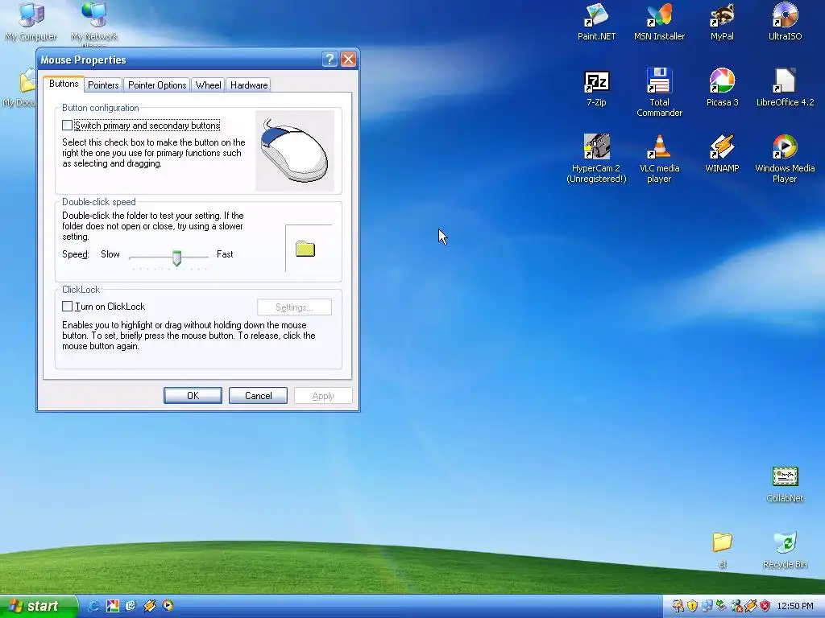Launch Winamp from Quick Launch bar
This screenshot has width=825, height=618.
tap(149, 606)
